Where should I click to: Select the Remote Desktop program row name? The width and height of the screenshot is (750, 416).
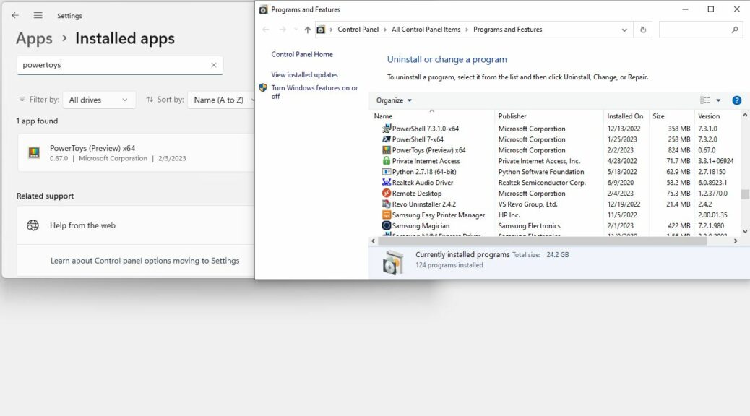point(417,193)
